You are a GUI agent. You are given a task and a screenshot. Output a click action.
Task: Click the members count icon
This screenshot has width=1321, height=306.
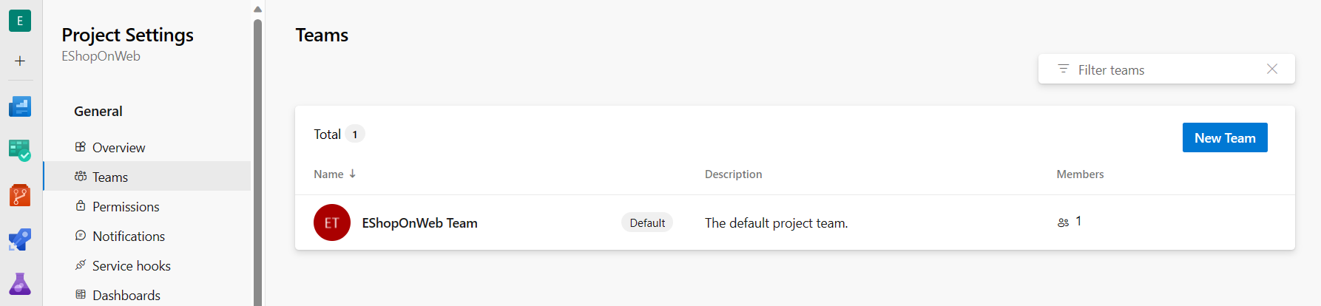[1063, 222]
